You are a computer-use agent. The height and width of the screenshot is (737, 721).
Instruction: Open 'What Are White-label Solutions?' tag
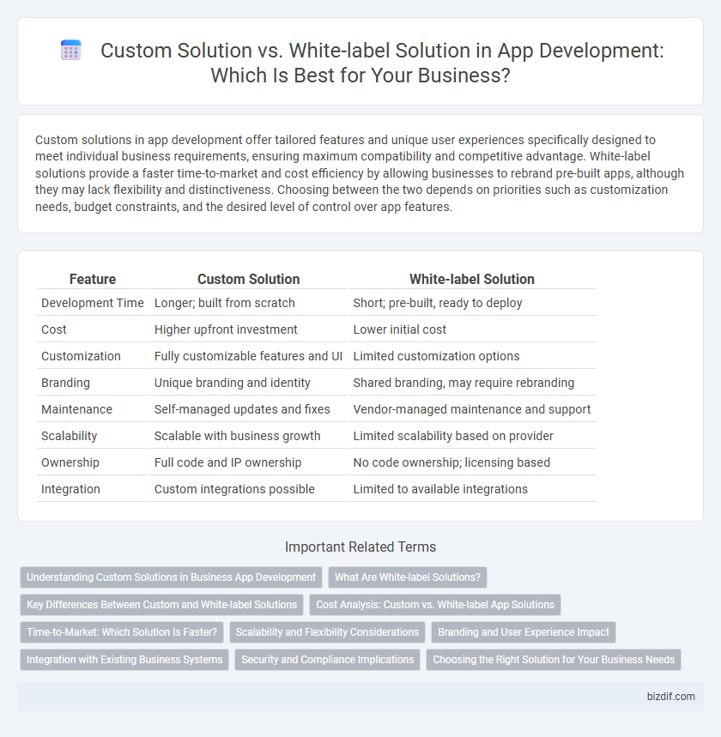click(408, 577)
